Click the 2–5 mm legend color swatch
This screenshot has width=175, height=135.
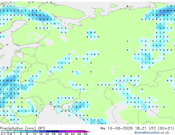[24, 131]
